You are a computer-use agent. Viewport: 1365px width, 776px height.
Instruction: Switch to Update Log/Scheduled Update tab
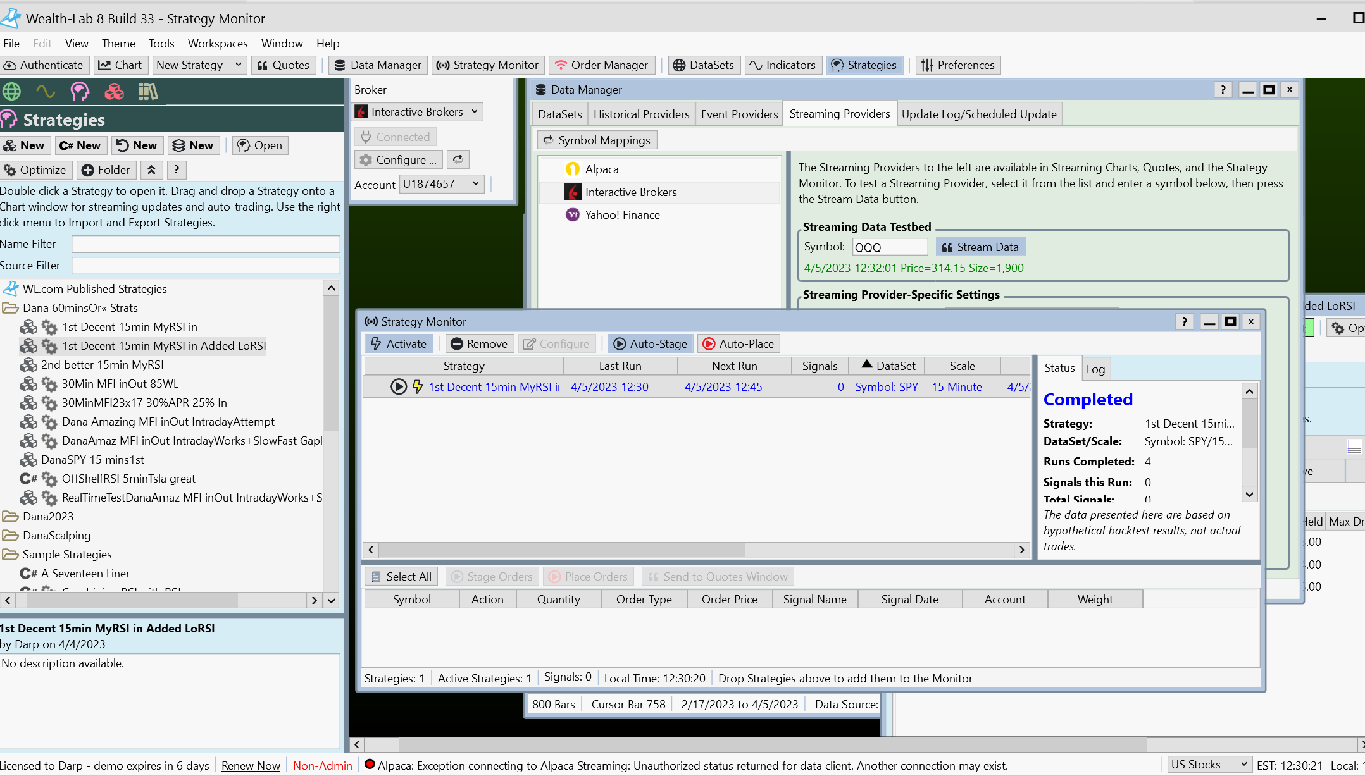pyautogui.click(x=979, y=114)
